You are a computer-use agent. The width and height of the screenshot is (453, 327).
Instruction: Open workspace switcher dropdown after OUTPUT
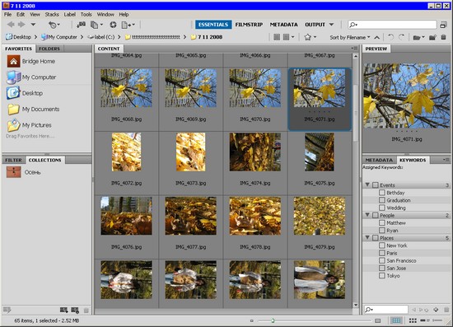pos(331,25)
